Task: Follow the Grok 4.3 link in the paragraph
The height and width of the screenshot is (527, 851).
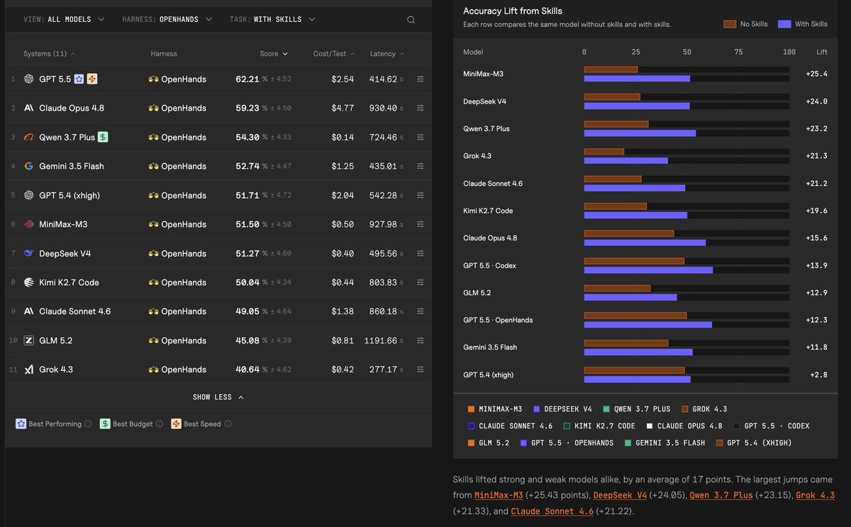Action: coord(815,495)
